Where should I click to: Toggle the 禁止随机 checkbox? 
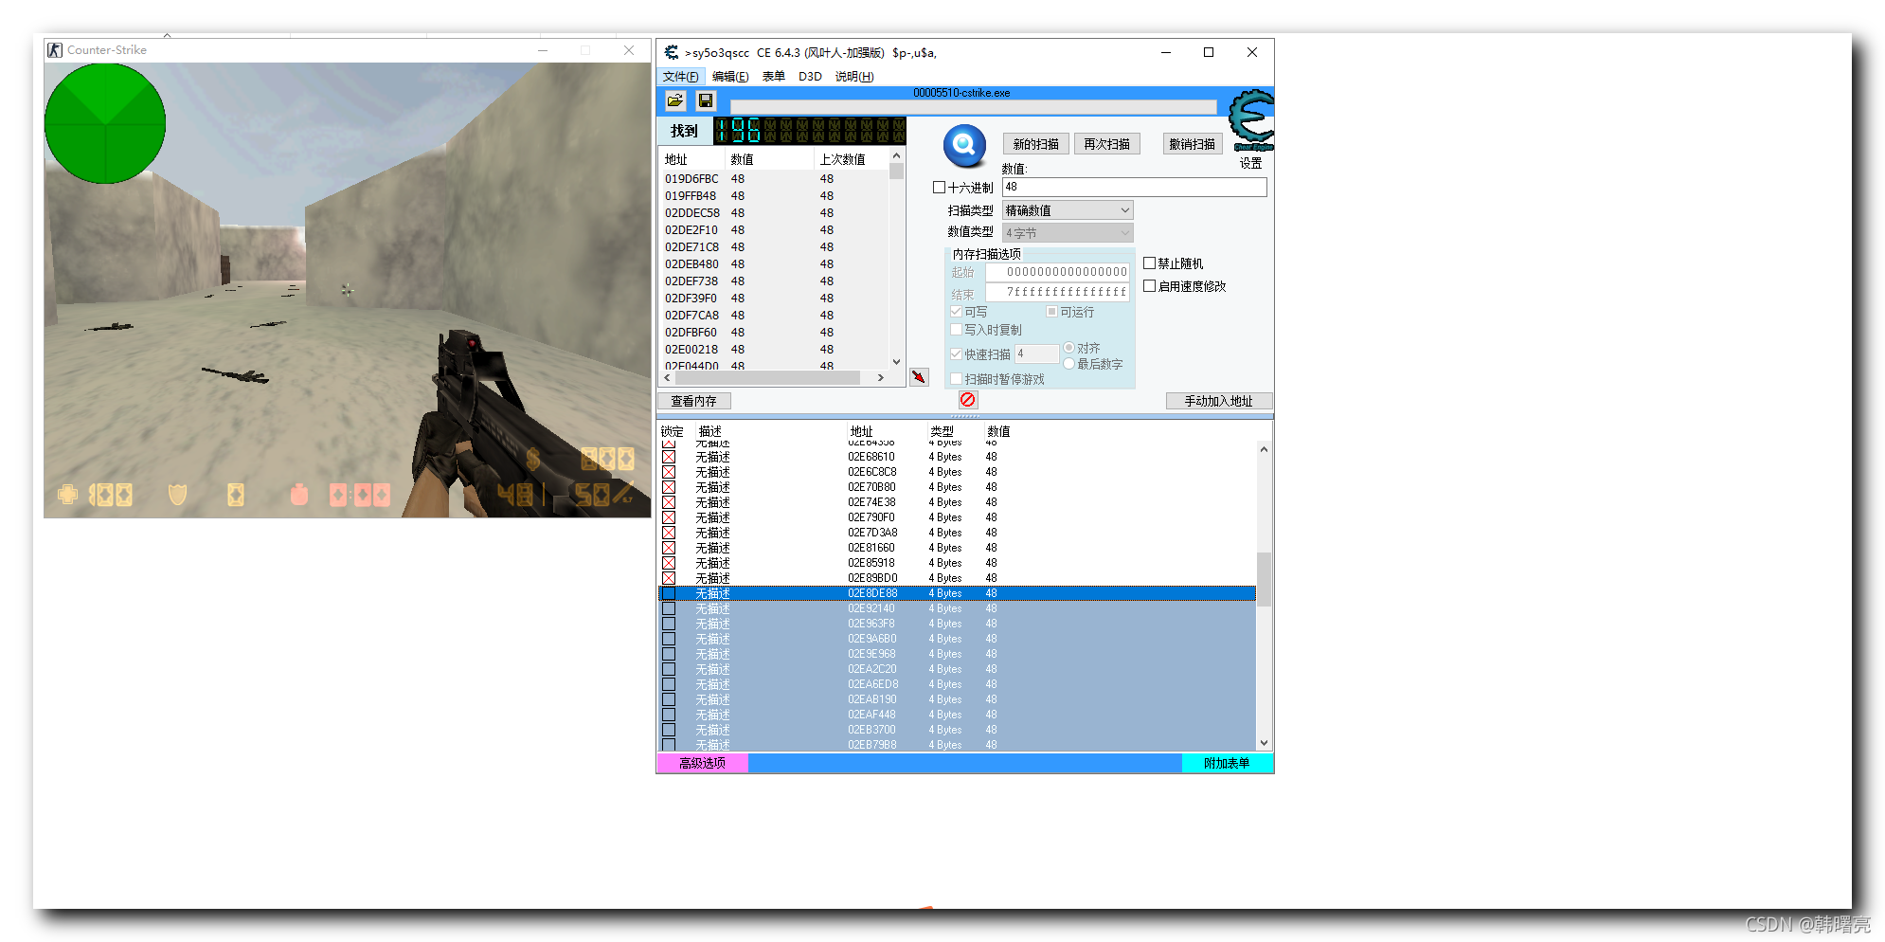pos(1150,263)
